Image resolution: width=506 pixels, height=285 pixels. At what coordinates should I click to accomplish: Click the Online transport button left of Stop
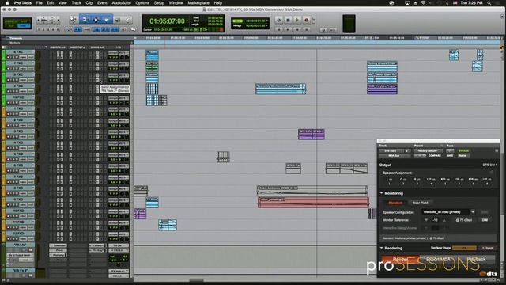click(279, 20)
